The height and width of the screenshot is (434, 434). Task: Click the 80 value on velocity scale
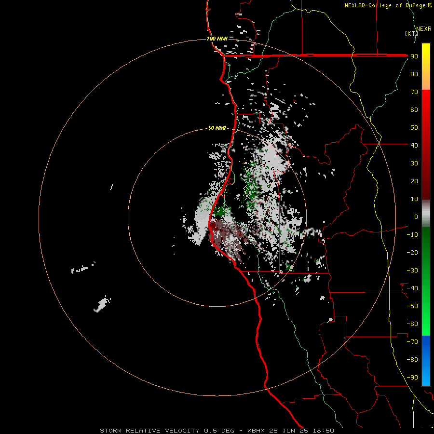click(x=414, y=74)
